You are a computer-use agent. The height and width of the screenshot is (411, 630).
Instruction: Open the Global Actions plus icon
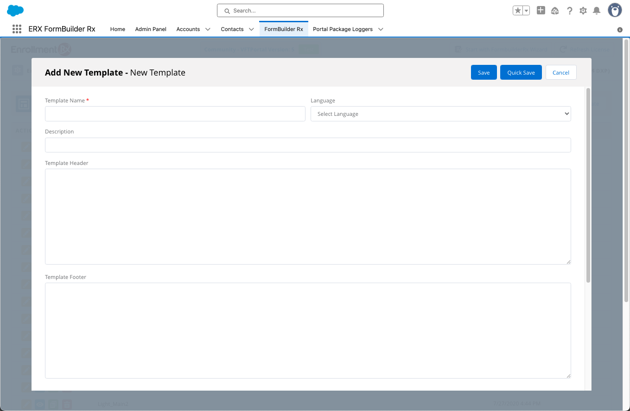[x=541, y=10]
